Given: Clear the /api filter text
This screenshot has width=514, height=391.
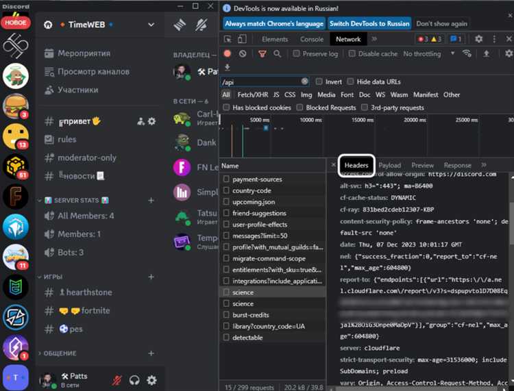Looking at the screenshot, I should [x=304, y=81].
